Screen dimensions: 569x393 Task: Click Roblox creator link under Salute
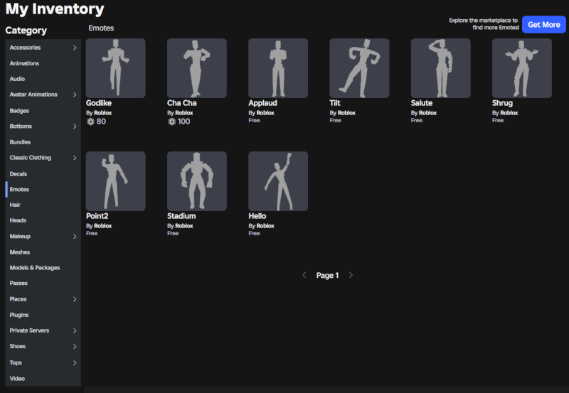[428, 113]
